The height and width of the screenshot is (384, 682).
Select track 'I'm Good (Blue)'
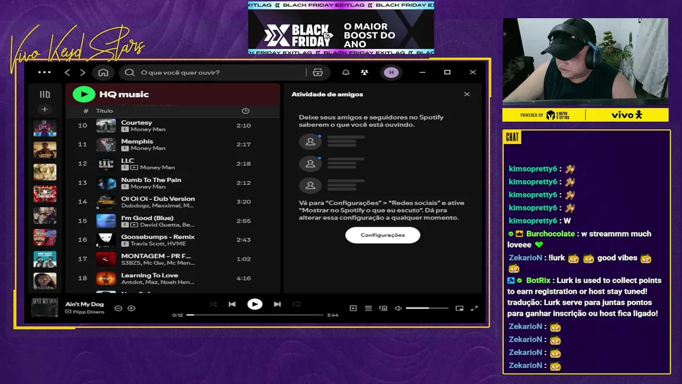(147, 218)
